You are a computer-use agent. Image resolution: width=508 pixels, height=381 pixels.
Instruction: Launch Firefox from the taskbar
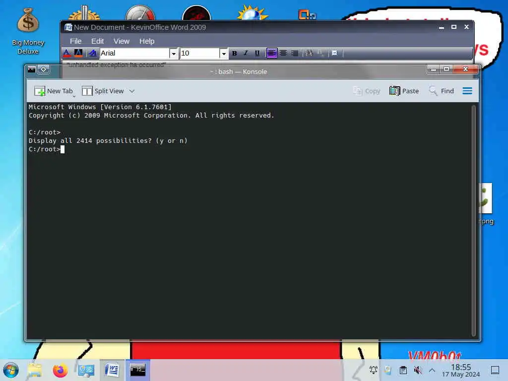[x=60, y=370]
